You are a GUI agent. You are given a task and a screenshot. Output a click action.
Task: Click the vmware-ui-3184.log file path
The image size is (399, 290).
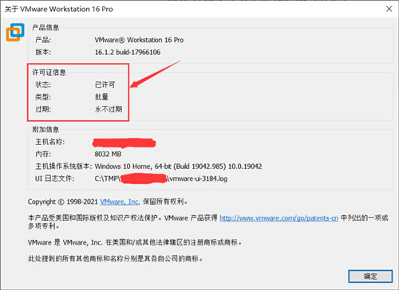point(161,178)
